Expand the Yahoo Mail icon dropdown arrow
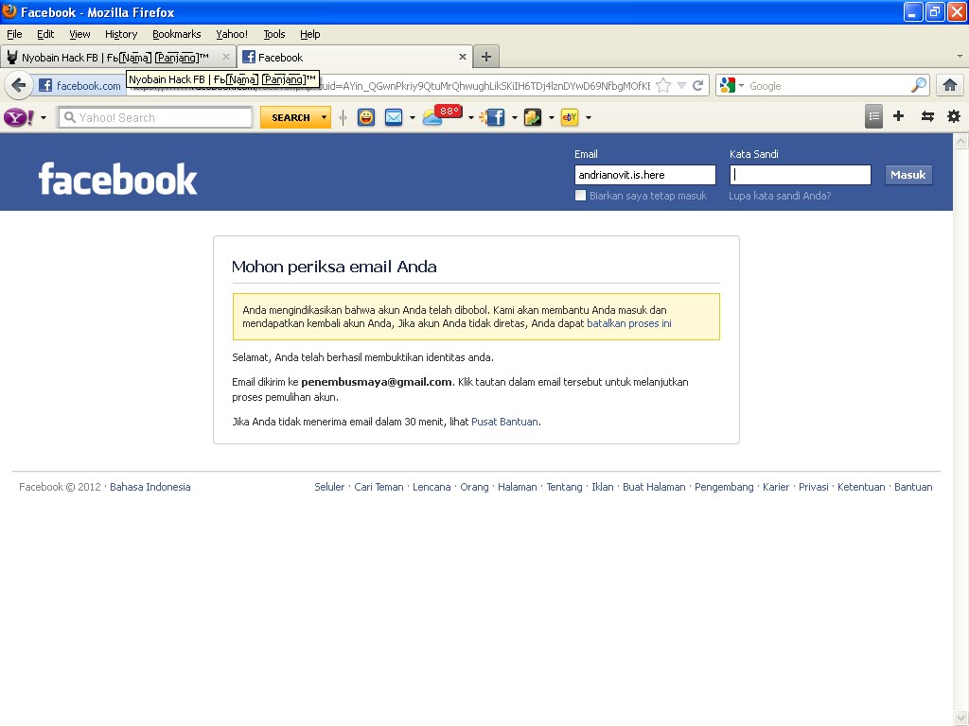The width and height of the screenshot is (969, 726). pos(413,118)
